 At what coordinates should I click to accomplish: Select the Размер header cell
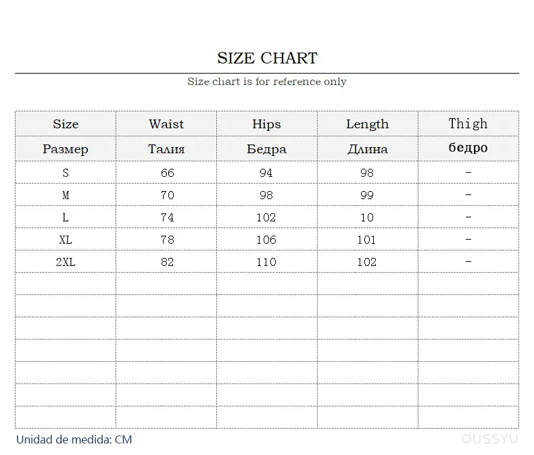coord(66,149)
